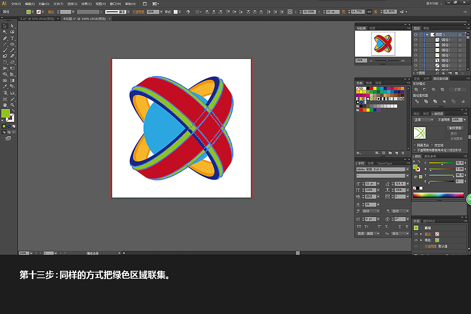Select the Ellipse shape tool
471x314 pixels.
(x=12, y=44)
